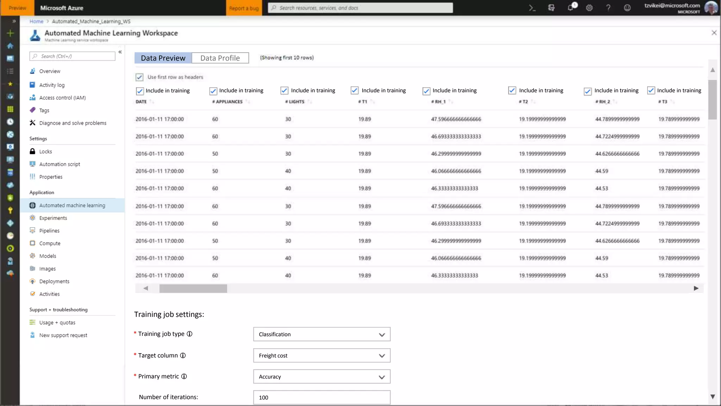Open Automation script menu item

click(59, 164)
